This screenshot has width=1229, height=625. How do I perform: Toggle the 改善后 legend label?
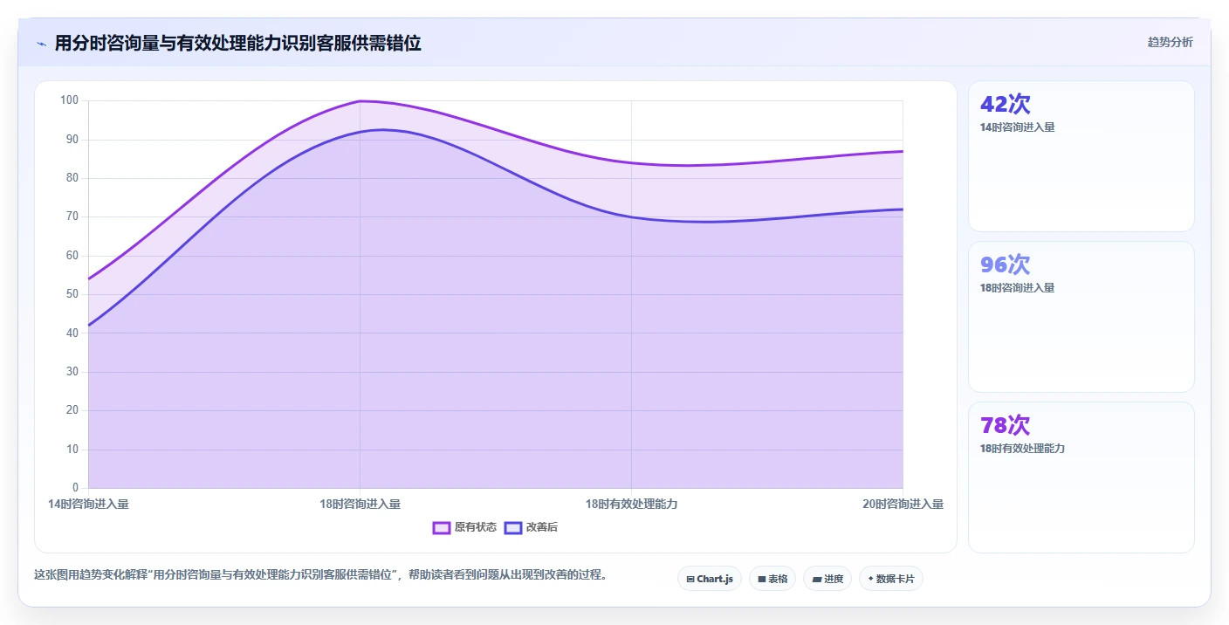(x=542, y=527)
